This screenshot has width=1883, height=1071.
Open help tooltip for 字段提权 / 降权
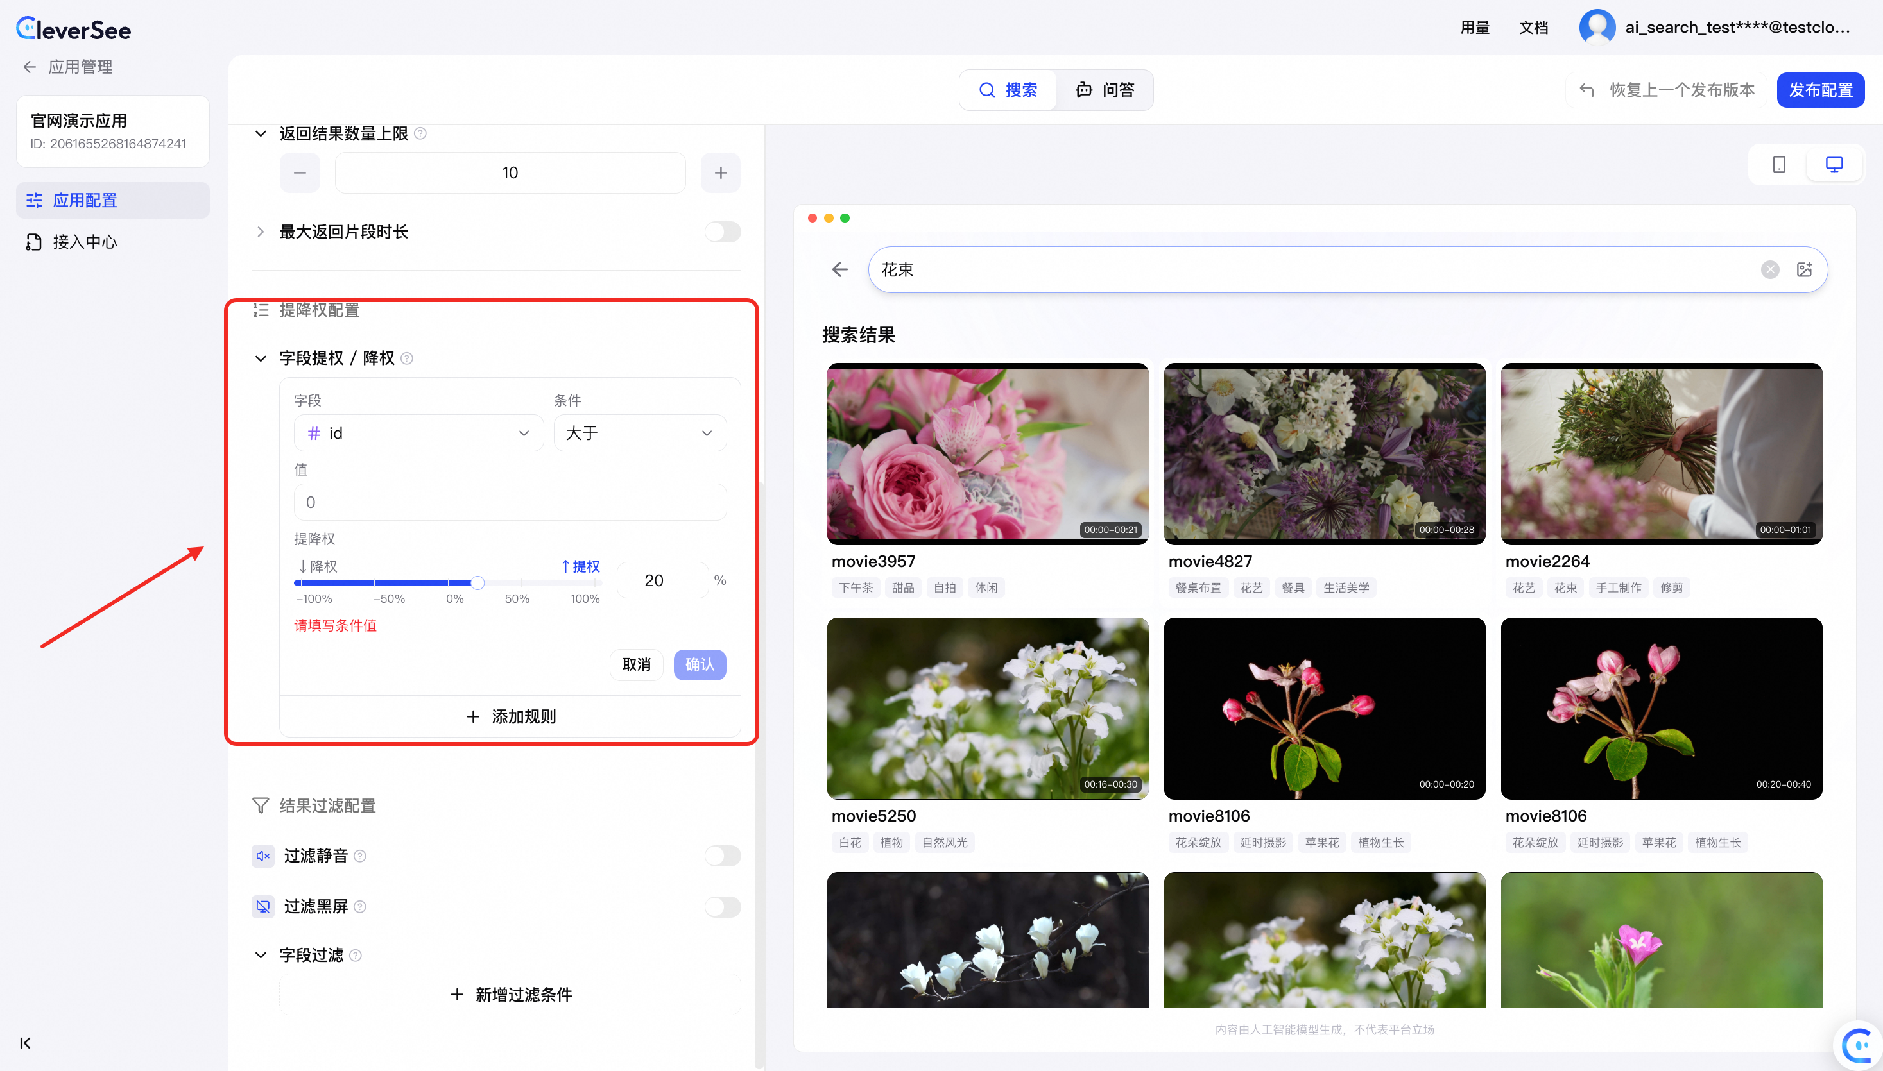(x=407, y=358)
